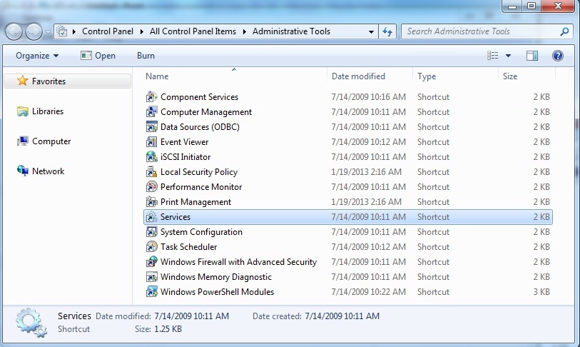Click the Libraries folder icon
Viewport: 580px width, 347px height.
coord(23,111)
